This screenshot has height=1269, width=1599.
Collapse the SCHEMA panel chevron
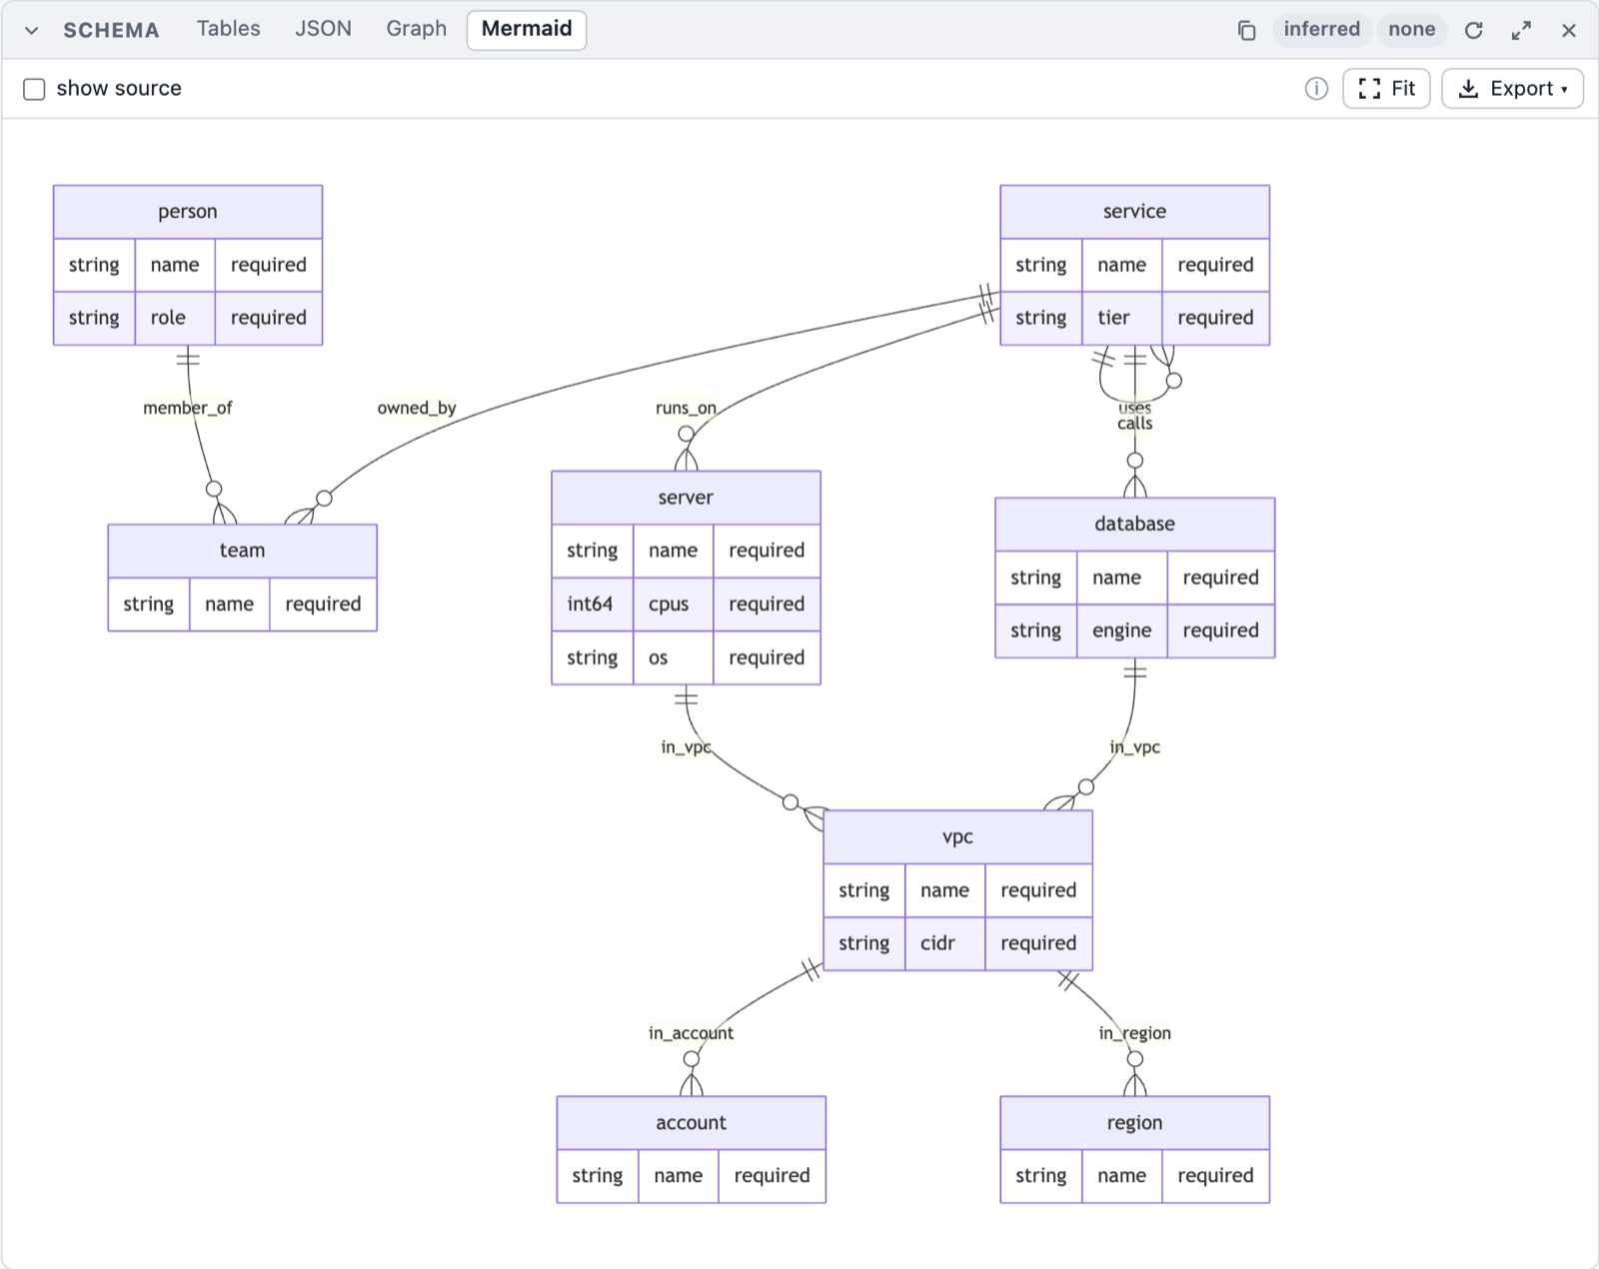click(x=32, y=30)
